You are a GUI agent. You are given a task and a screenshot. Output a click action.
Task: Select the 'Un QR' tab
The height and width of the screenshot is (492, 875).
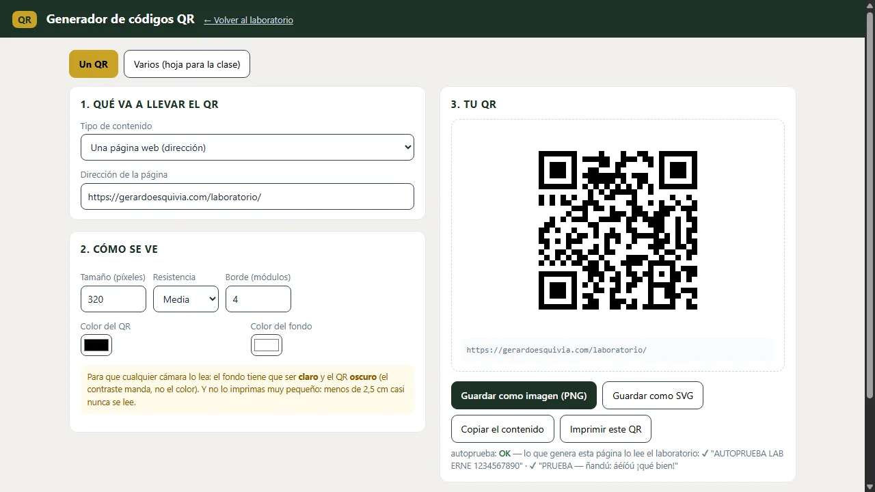click(94, 64)
